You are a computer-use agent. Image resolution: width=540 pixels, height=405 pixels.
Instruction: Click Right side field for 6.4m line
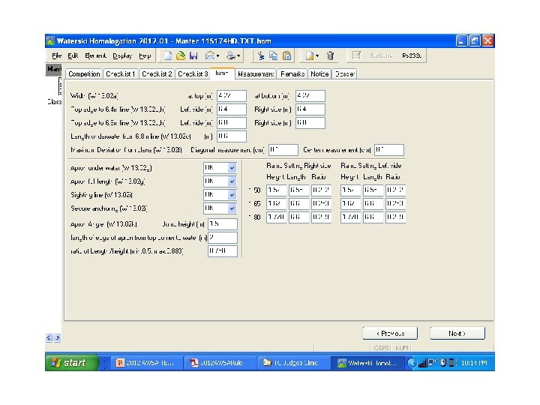[310, 109]
